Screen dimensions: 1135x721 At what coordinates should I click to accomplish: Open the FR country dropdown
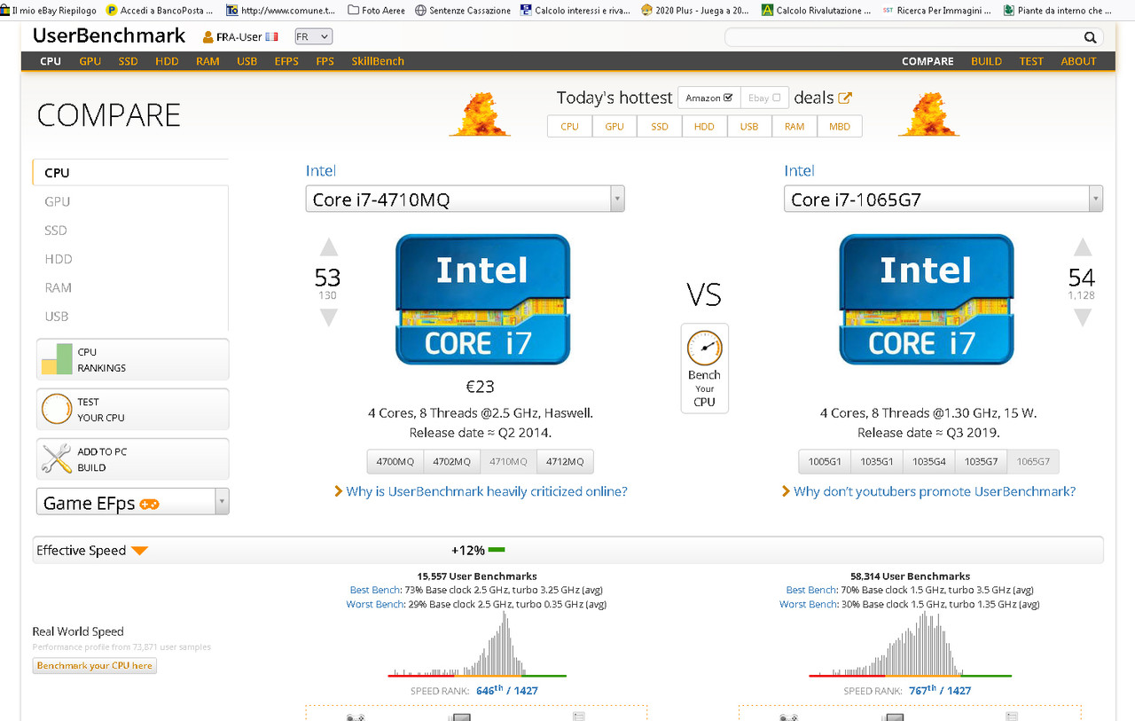(x=313, y=37)
